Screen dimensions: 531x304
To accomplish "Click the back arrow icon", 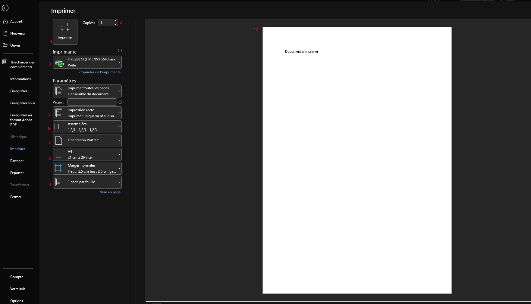I will coord(5,8).
